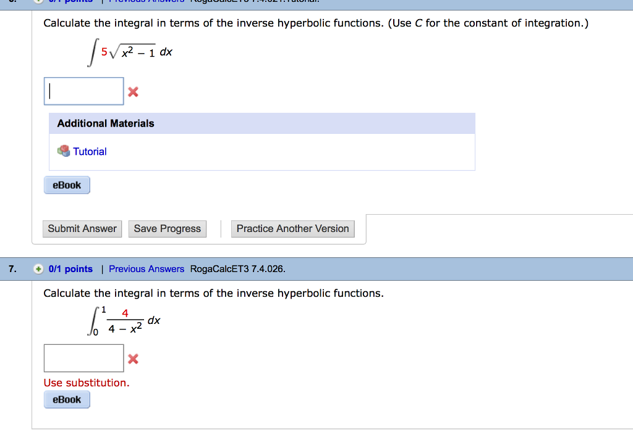Click Practice Another Version
The image size is (633, 443).
(292, 228)
